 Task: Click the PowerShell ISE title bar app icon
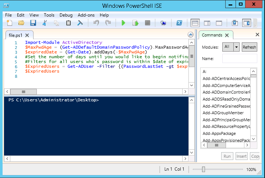pyautogui.click(x=6, y=6)
